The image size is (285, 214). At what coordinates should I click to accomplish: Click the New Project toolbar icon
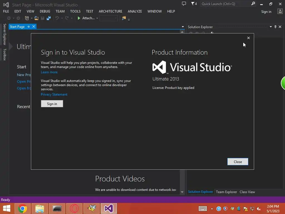click(x=27, y=18)
